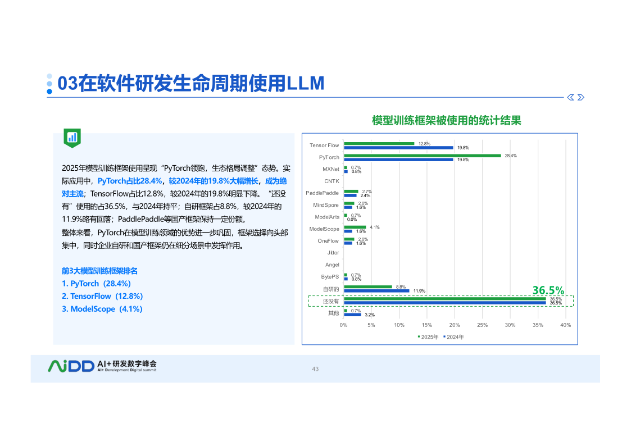The image size is (631, 446).
Task: Click the BytePS axis label
Action: 330,277
